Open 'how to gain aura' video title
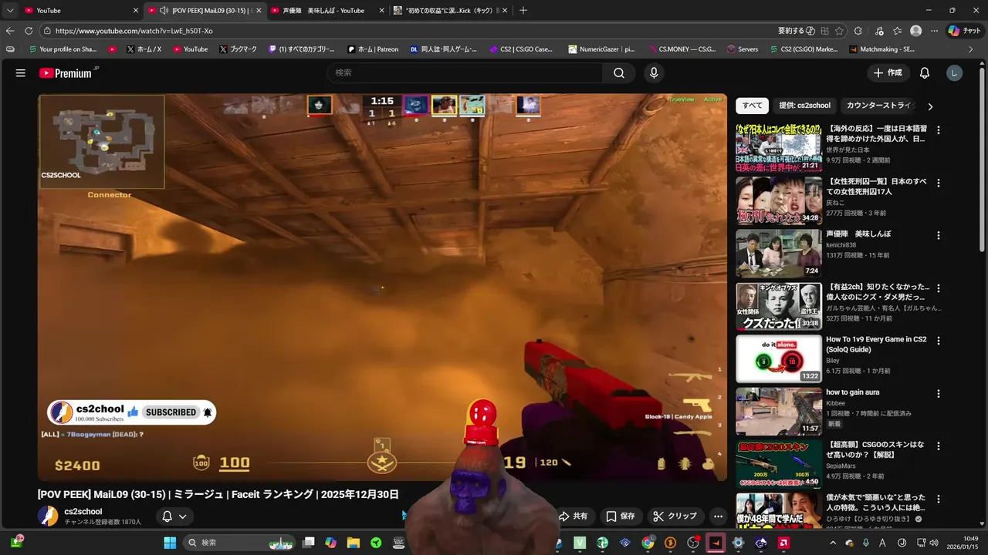The height and width of the screenshot is (555, 988). (852, 392)
